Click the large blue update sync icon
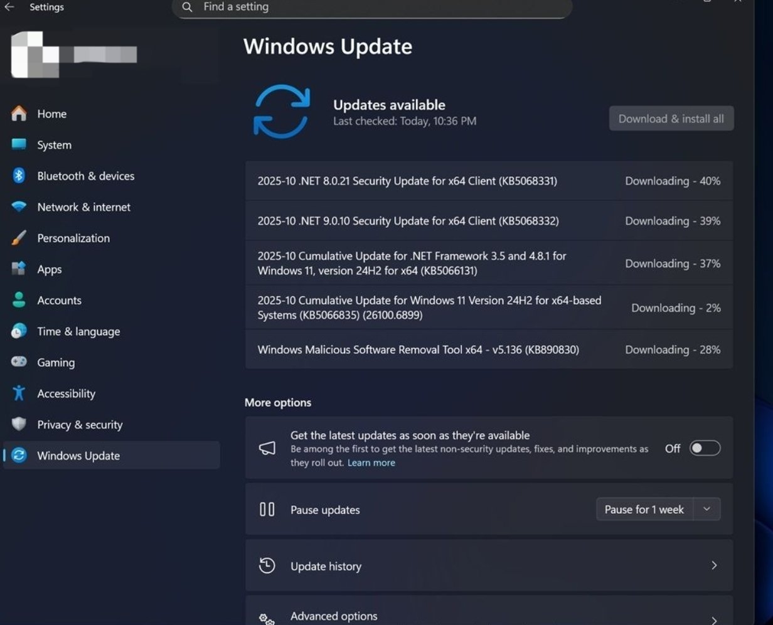 point(282,111)
